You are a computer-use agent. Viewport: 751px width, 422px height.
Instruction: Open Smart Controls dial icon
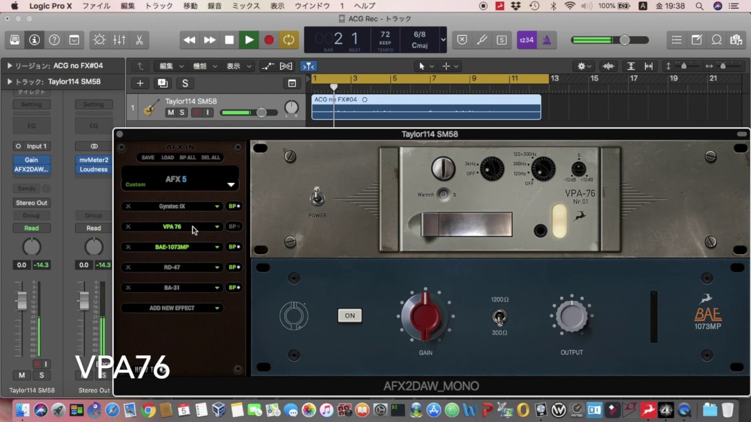click(x=99, y=40)
